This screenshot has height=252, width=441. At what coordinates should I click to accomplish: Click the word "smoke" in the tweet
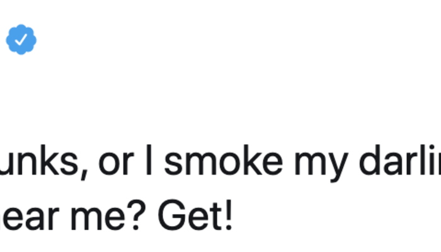pos(210,164)
